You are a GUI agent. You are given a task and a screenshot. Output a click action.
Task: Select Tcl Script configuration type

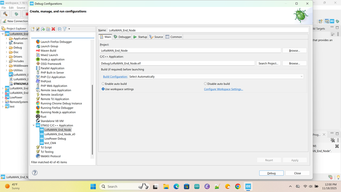point(46,147)
